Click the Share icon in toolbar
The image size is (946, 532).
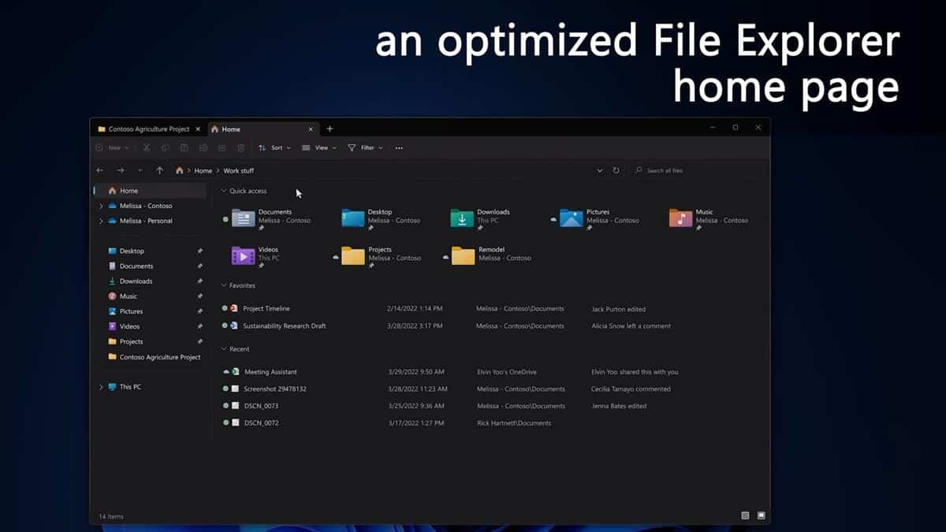tap(222, 147)
